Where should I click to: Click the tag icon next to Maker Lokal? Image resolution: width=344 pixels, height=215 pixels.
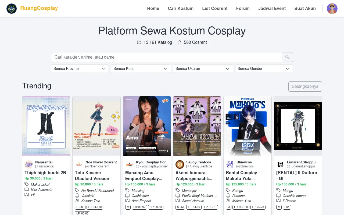pyautogui.click(x=27, y=184)
